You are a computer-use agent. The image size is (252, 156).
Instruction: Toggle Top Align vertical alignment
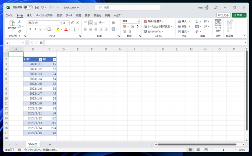(86, 23)
